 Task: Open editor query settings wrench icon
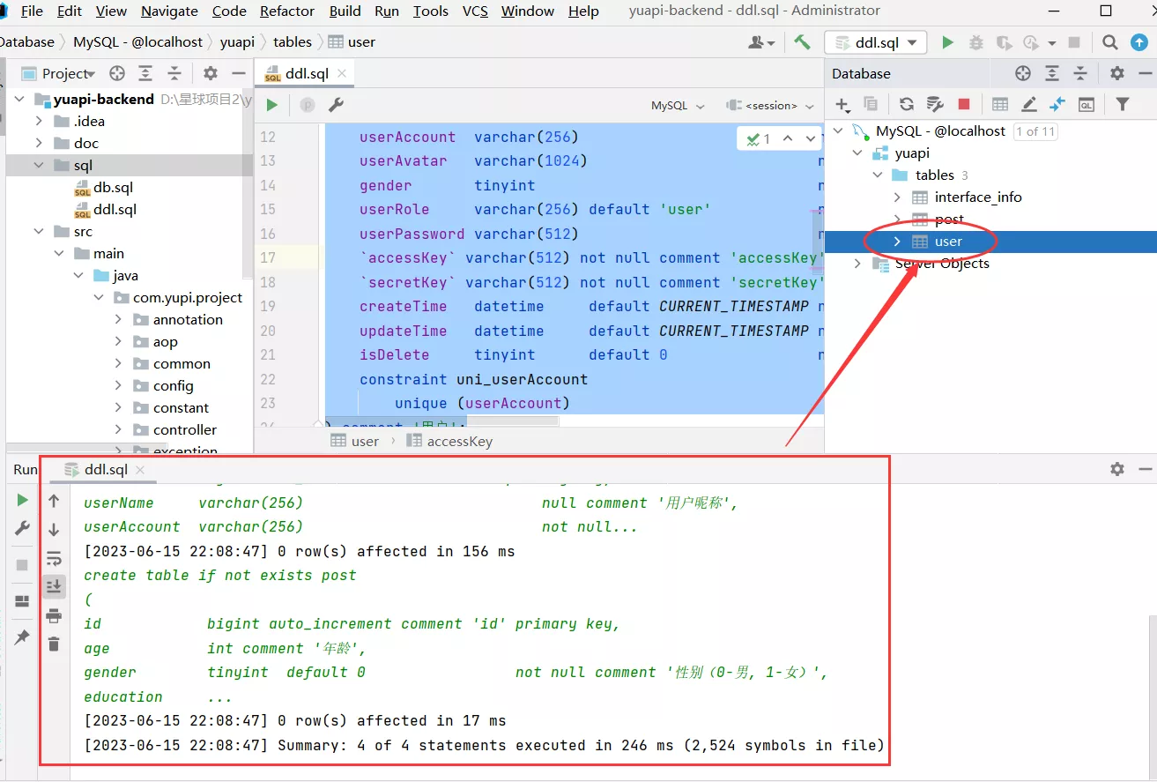[335, 105]
